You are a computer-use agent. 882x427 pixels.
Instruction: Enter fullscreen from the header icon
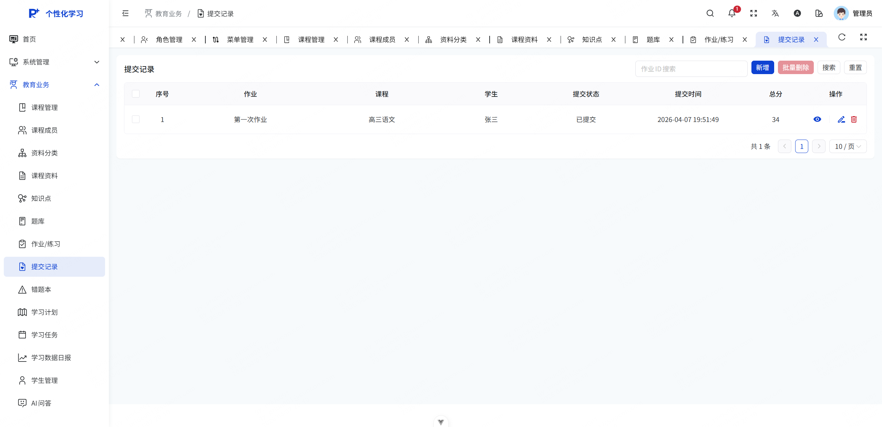pyautogui.click(x=753, y=13)
